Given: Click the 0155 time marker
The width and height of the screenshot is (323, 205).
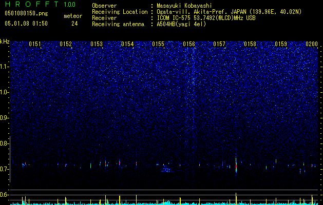Looking at the screenshot, I should click(158, 44).
